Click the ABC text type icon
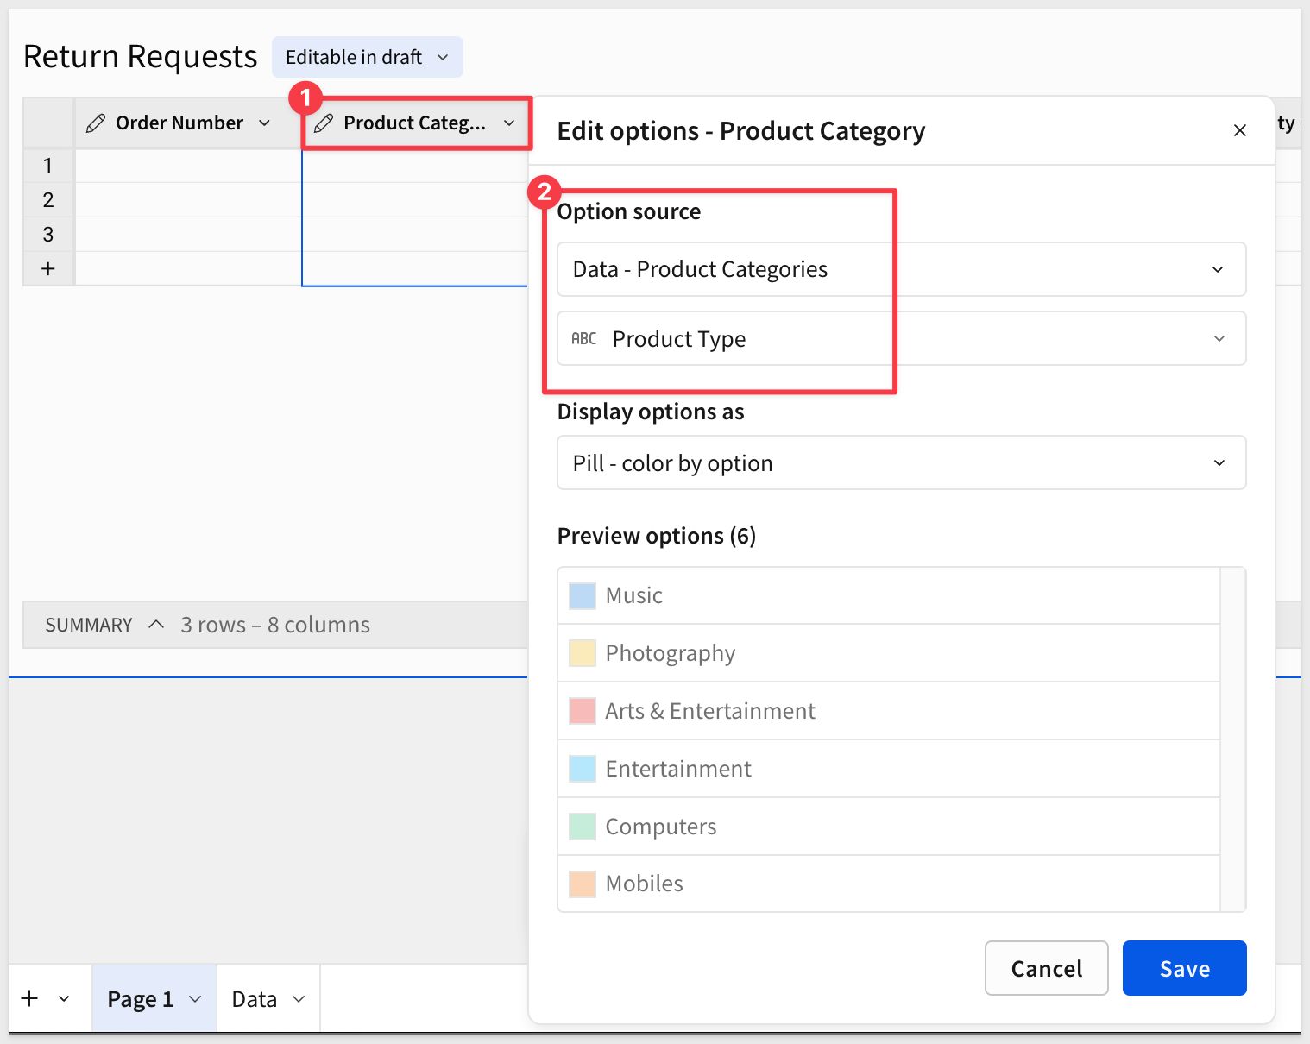Image resolution: width=1310 pixels, height=1044 pixels. pos(584,339)
